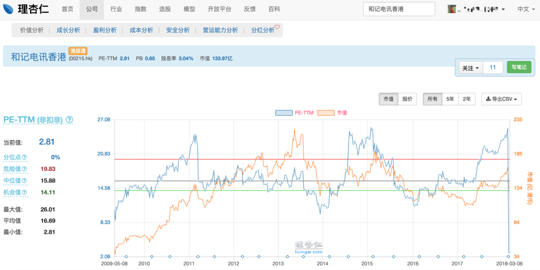Open 百科 navigation item
Viewport: 540px width, 270px height.
point(274,9)
